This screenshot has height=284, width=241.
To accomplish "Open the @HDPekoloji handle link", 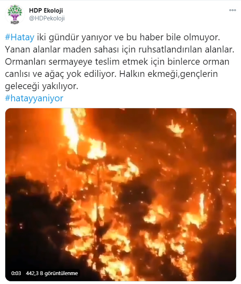I will 47,18.
